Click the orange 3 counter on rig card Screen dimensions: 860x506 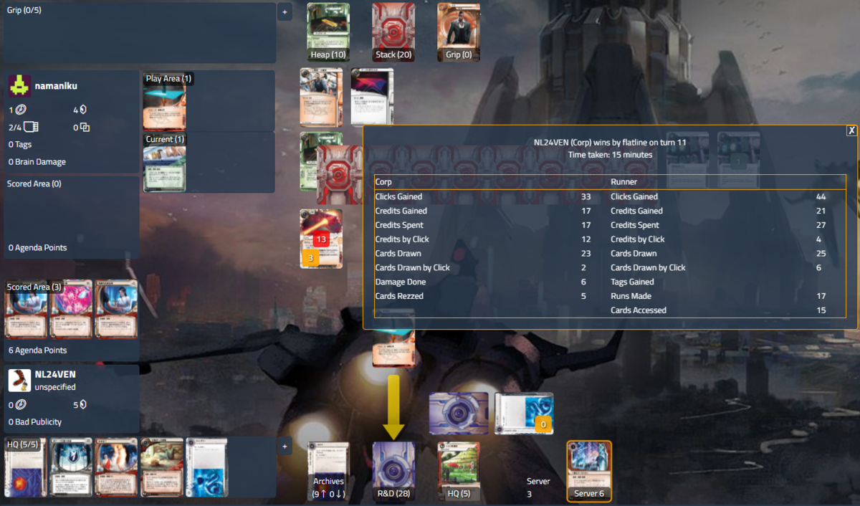pyautogui.click(x=310, y=258)
